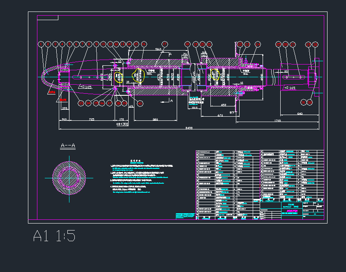Click the 670 dimension text
Screen dimensions: 346x272
click(x=220, y=116)
